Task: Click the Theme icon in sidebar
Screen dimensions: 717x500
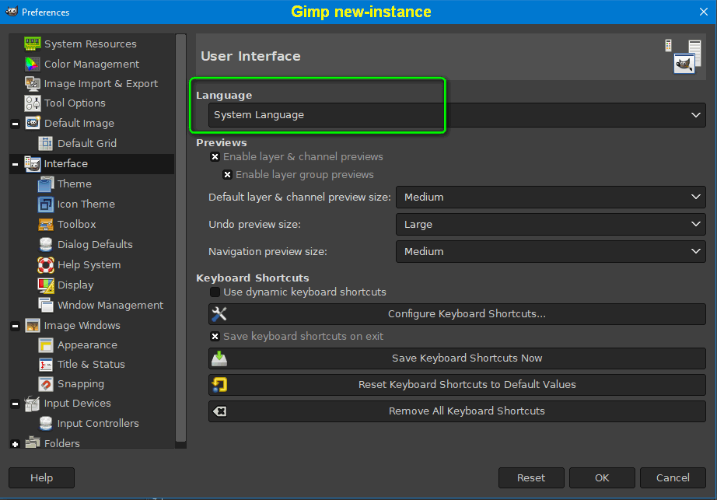Action: pyautogui.click(x=46, y=184)
